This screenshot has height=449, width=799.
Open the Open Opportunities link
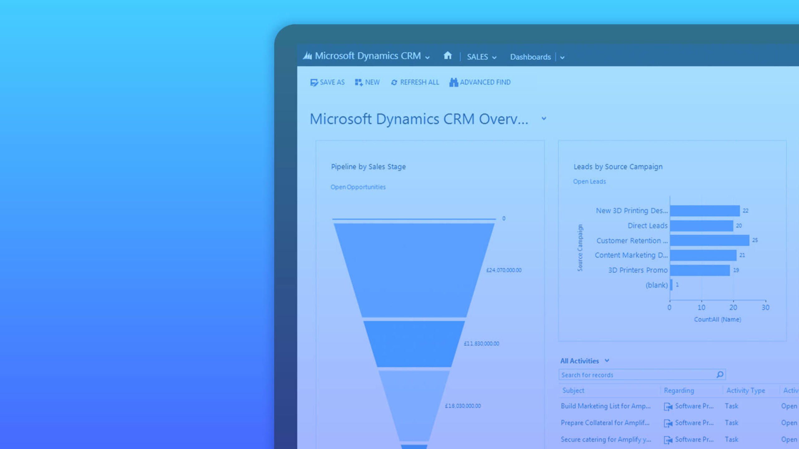pyautogui.click(x=358, y=187)
